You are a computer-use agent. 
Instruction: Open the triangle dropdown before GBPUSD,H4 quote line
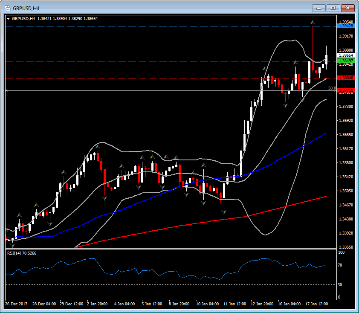click(8, 19)
